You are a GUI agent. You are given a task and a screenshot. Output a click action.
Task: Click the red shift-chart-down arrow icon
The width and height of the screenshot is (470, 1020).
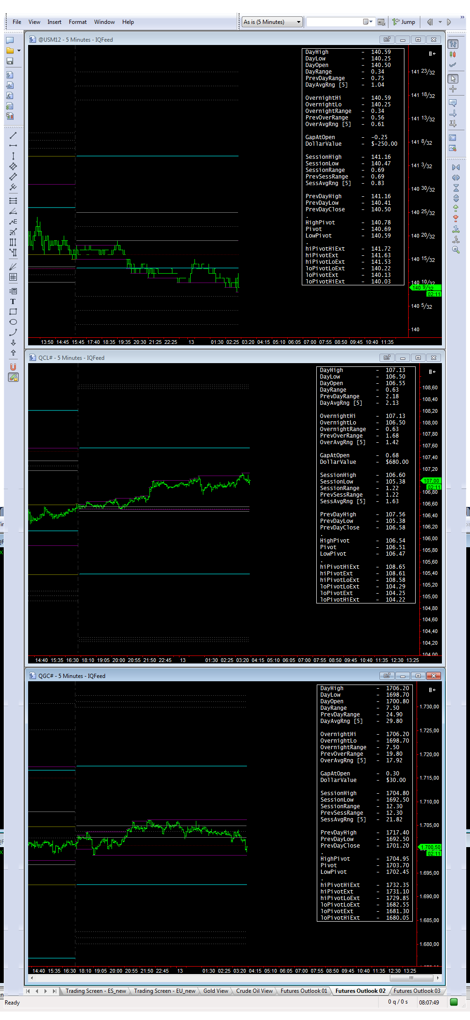click(456, 219)
